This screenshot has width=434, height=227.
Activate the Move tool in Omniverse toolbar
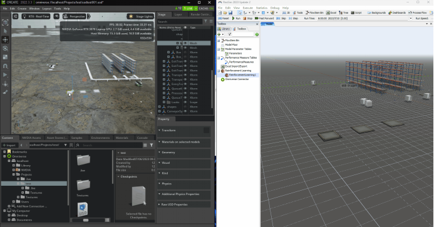pyautogui.click(x=5, y=40)
